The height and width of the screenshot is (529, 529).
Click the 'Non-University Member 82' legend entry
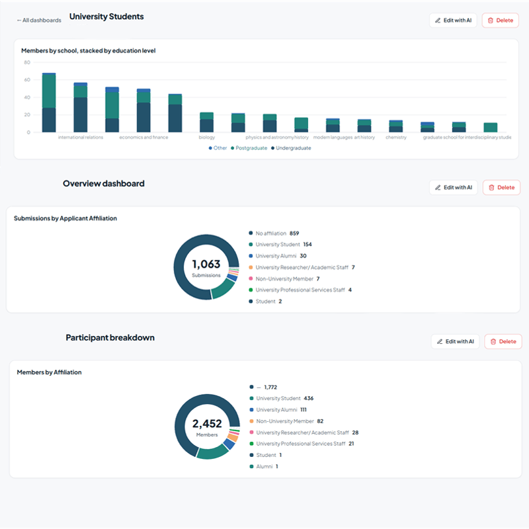pyautogui.click(x=286, y=421)
